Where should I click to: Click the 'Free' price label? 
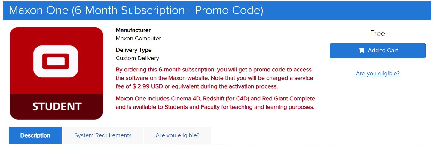tap(377, 33)
